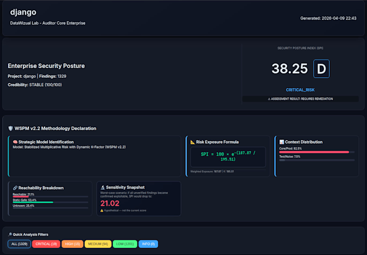Filter findings by CRITICAL (19)
The height and width of the screenshot is (255, 367).
(x=46, y=244)
